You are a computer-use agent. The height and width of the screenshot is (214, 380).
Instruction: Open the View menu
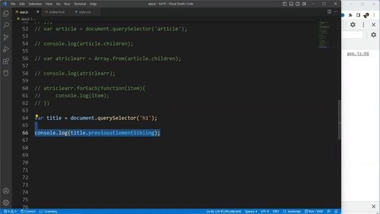(x=49, y=4)
